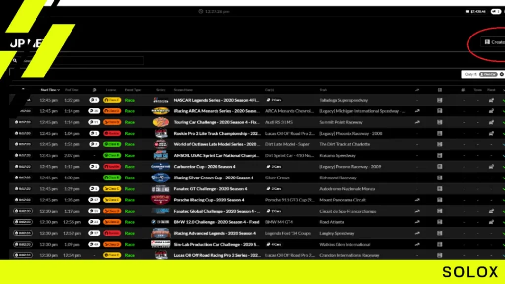Open 3 Cars badge in Carburetor Cup row
505x284 pixels.
pos(274,167)
